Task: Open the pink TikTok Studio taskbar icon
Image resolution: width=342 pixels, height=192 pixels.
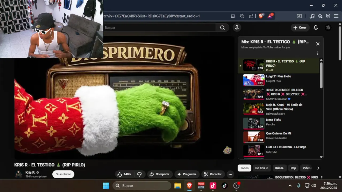Action: [x=213, y=186]
